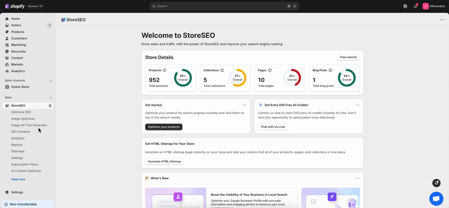This screenshot has width=449, height=208.
Task: Click the Orders count badge 2
Action: [x=49, y=25]
